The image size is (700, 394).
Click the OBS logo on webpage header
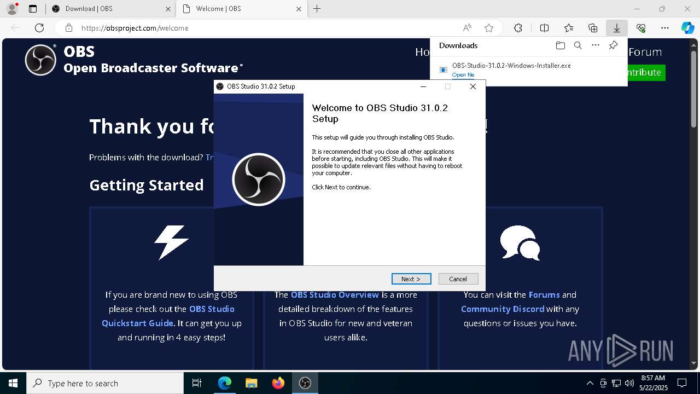40,60
